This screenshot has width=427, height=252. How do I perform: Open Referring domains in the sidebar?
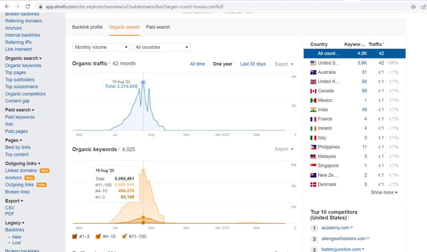click(x=23, y=21)
